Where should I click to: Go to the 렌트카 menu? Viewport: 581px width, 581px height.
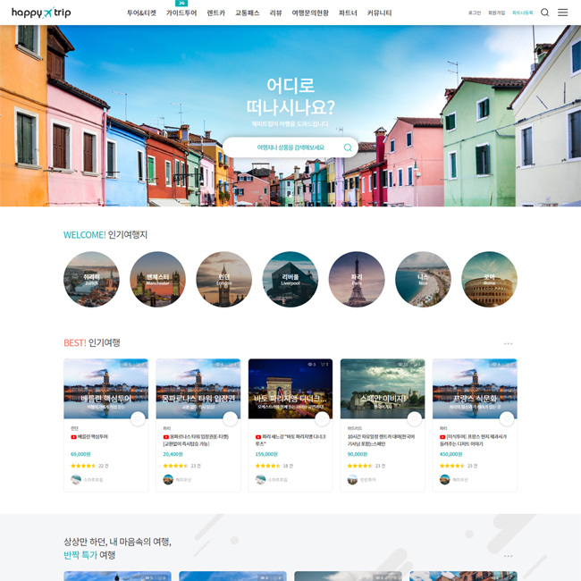tap(216, 13)
